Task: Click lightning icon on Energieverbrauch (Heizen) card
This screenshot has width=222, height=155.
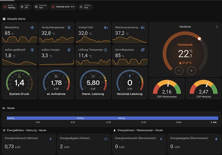Action: pos(51,139)
